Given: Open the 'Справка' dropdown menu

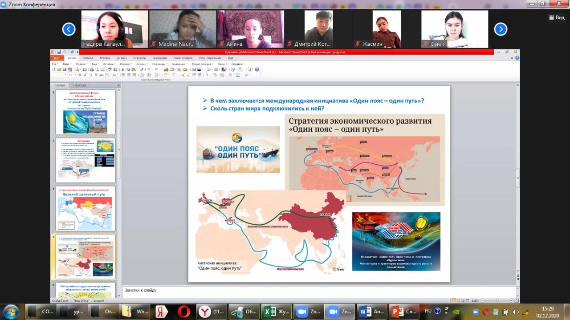Looking at the screenshot, I should [x=238, y=64].
